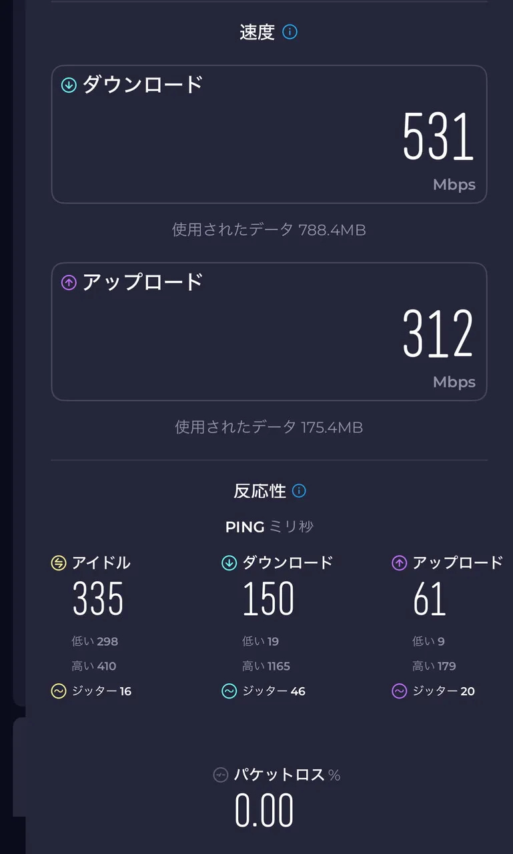Click the idle ping value 335
This screenshot has width=513, height=854.
click(98, 598)
